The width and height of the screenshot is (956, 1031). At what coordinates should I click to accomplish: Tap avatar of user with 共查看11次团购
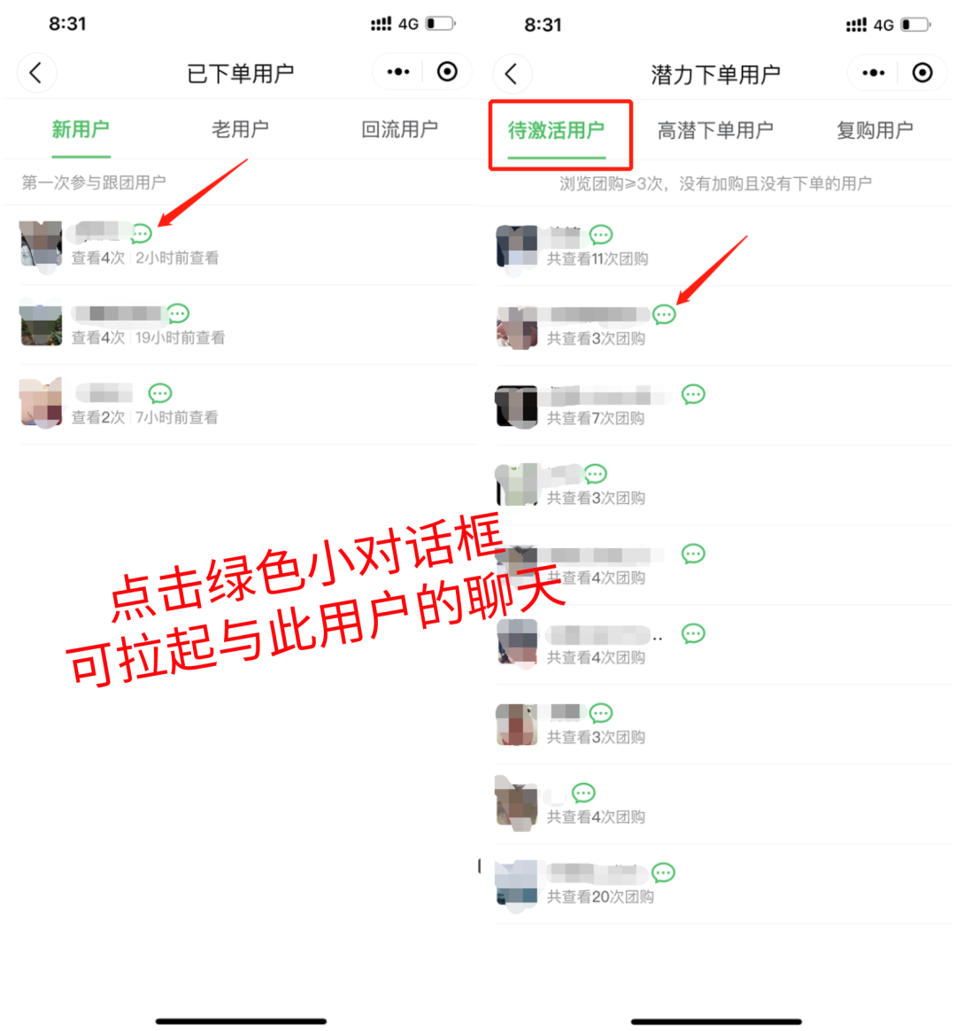[x=516, y=245]
